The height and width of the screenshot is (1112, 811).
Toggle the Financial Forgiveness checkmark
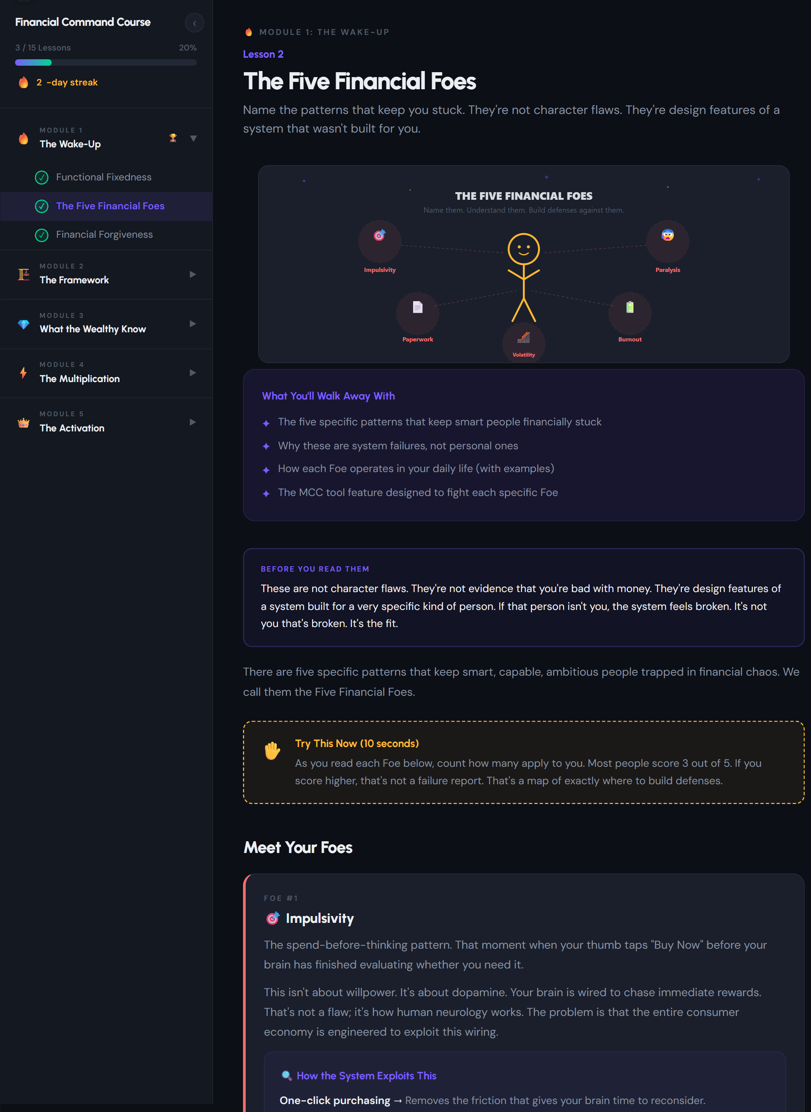(x=42, y=235)
